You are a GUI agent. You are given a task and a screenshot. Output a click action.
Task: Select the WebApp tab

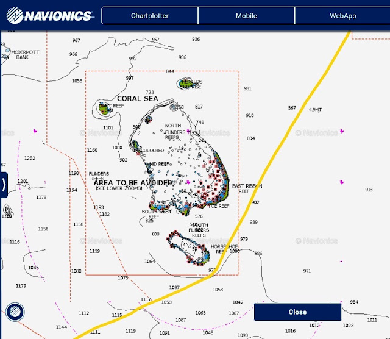[342, 16]
